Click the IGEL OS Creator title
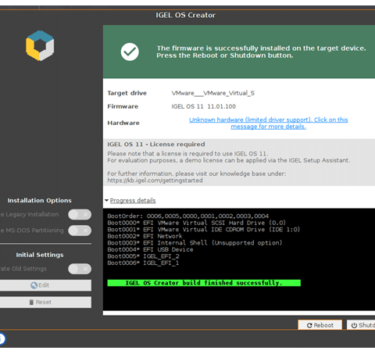The width and height of the screenshot is (375, 354). pyautogui.click(x=186, y=15)
